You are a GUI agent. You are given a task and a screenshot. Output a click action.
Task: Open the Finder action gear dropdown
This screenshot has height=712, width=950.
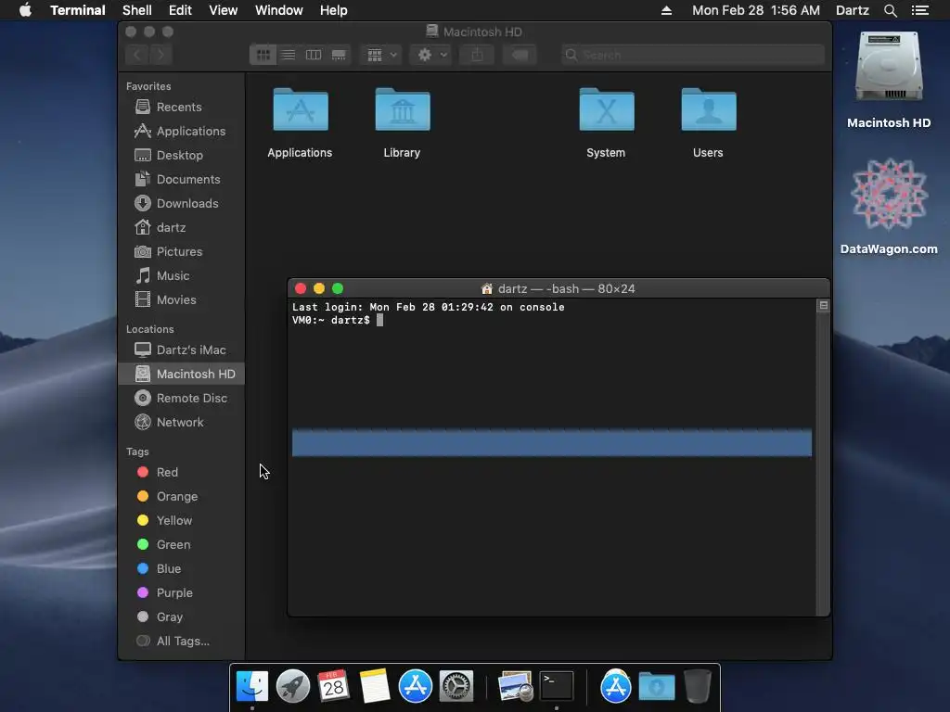tap(432, 55)
